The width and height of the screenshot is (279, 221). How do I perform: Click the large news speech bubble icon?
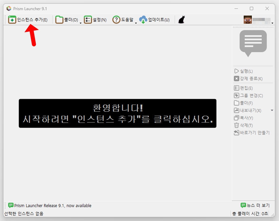click(x=253, y=43)
